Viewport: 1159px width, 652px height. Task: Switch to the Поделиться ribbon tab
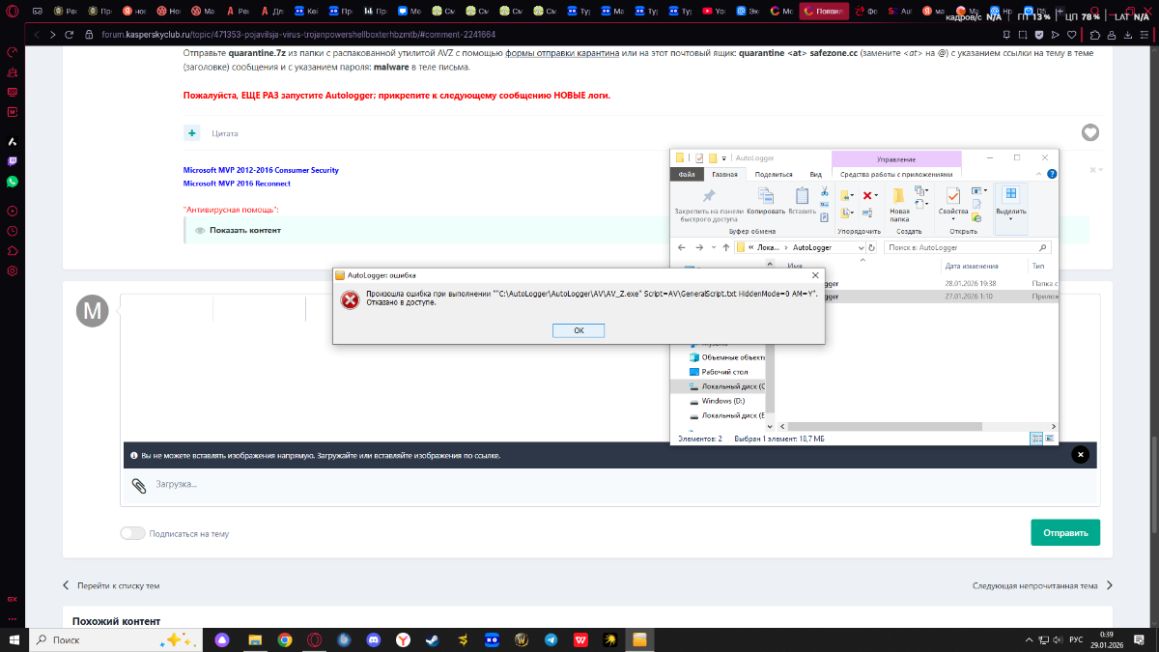(773, 175)
